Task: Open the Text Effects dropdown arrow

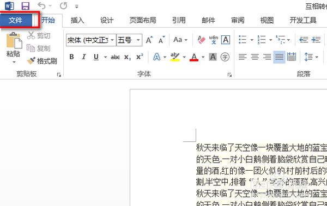Action: [165, 57]
